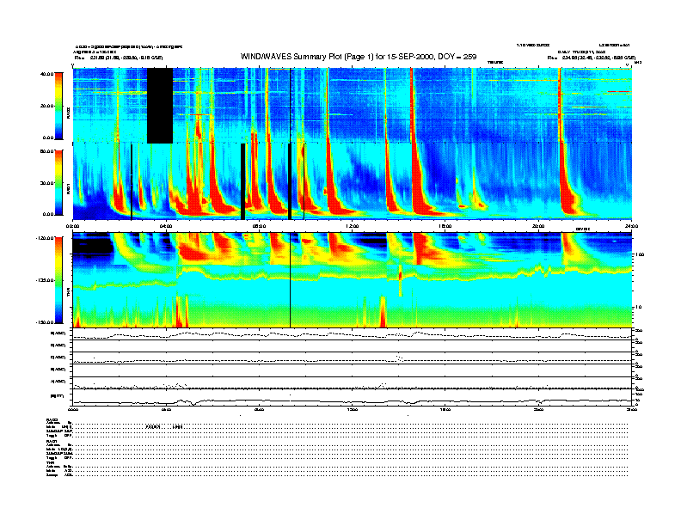This screenshot has height=526, width=681.
Task: Click the WIND/WAVES Summary Plot title
Action: tap(359, 57)
